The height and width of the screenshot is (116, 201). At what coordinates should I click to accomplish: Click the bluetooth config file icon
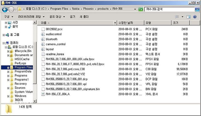pos(43,39)
